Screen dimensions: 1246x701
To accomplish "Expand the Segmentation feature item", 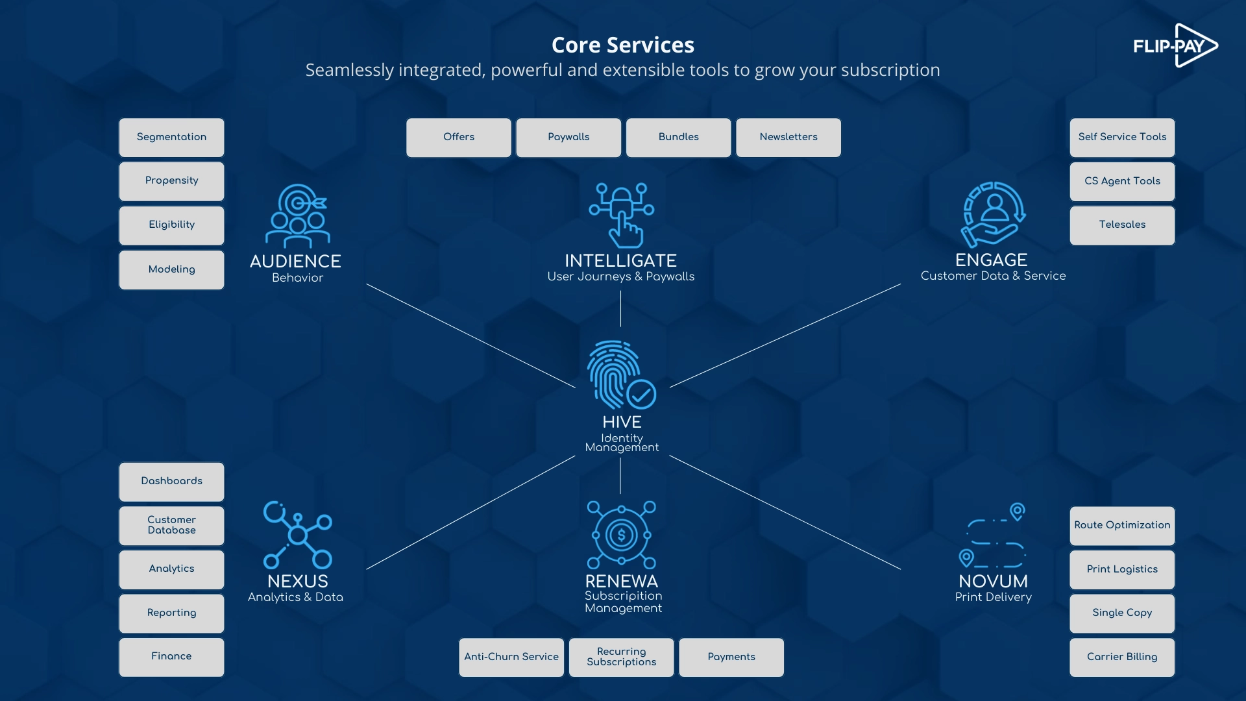I will 171,137.
